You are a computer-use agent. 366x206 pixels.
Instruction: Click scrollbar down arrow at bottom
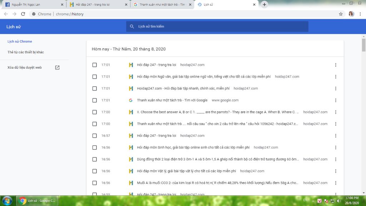point(363,193)
